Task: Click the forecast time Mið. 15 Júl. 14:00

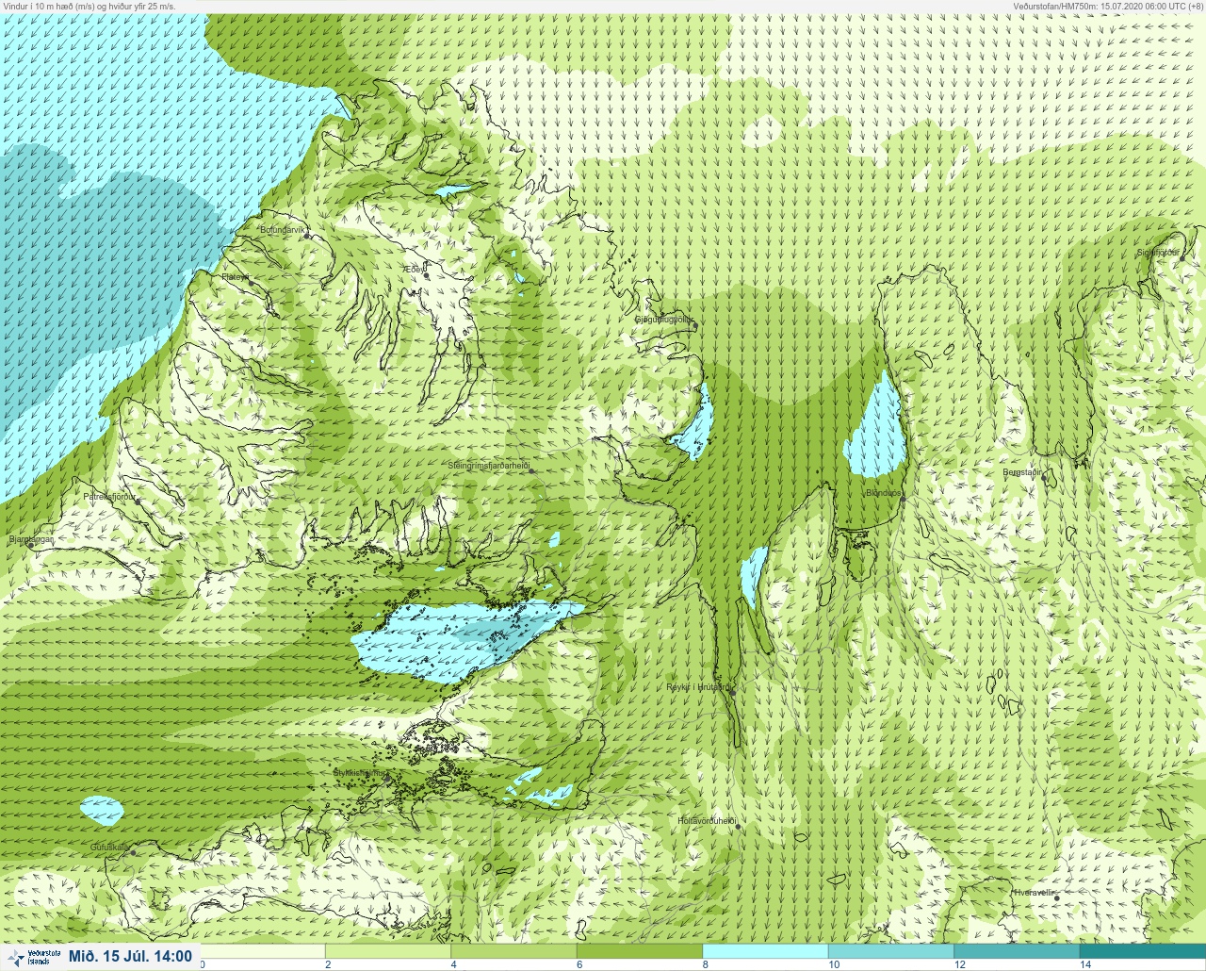Action: pyautogui.click(x=130, y=957)
